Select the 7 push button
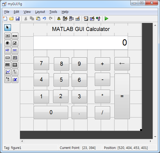160x153 pixels. [x=41, y=63]
